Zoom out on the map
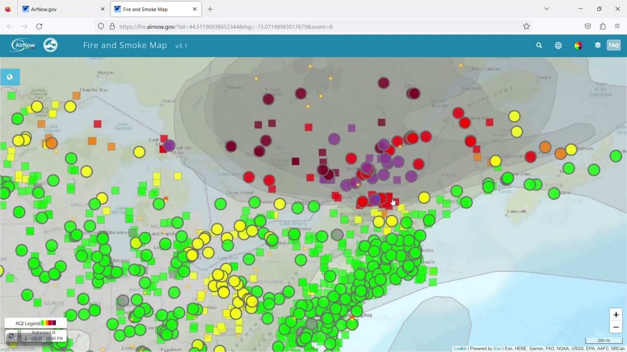627x352 pixels. tap(616, 328)
